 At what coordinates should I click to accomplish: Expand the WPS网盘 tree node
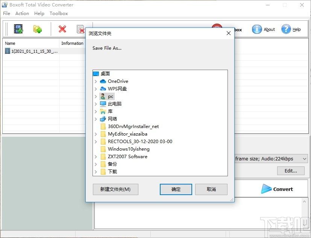pos(96,89)
